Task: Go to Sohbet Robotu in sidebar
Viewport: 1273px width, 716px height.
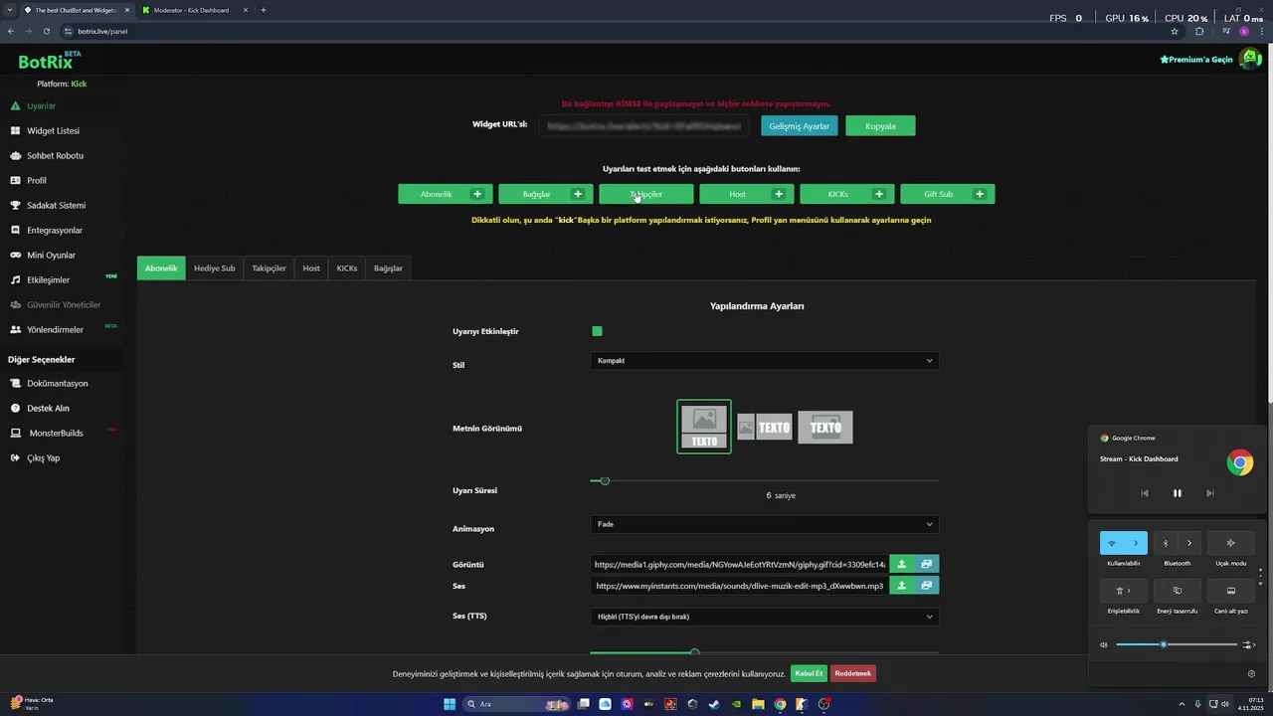Action: [x=55, y=155]
